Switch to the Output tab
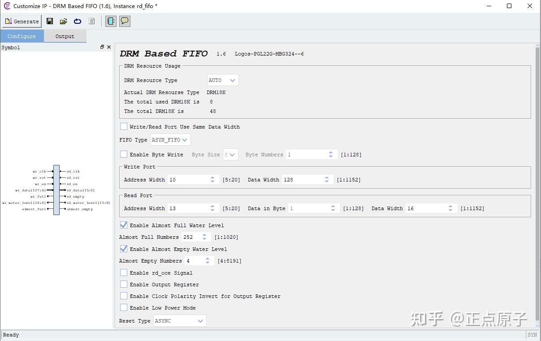The width and height of the screenshot is (541, 341). pos(65,36)
